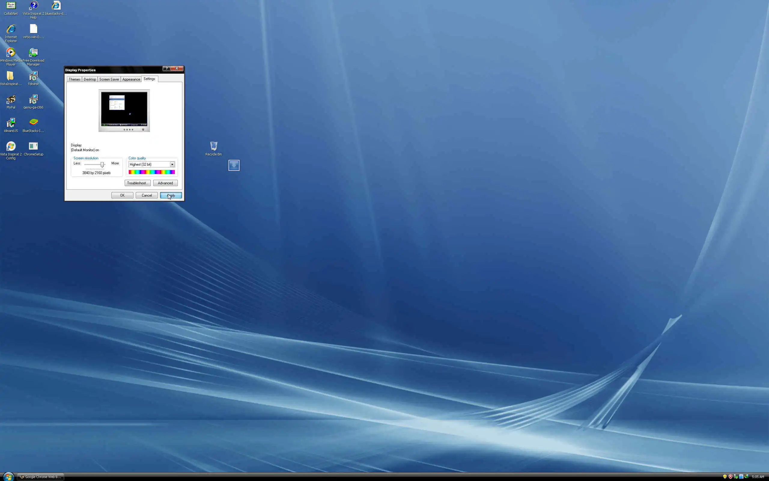769x481 pixels.
Task: Select the qemu-ga-i386 installer icon
Action: tap(33, 100)
